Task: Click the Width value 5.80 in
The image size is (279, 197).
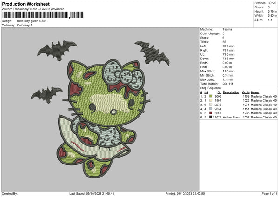Action: tap(272, 16)
